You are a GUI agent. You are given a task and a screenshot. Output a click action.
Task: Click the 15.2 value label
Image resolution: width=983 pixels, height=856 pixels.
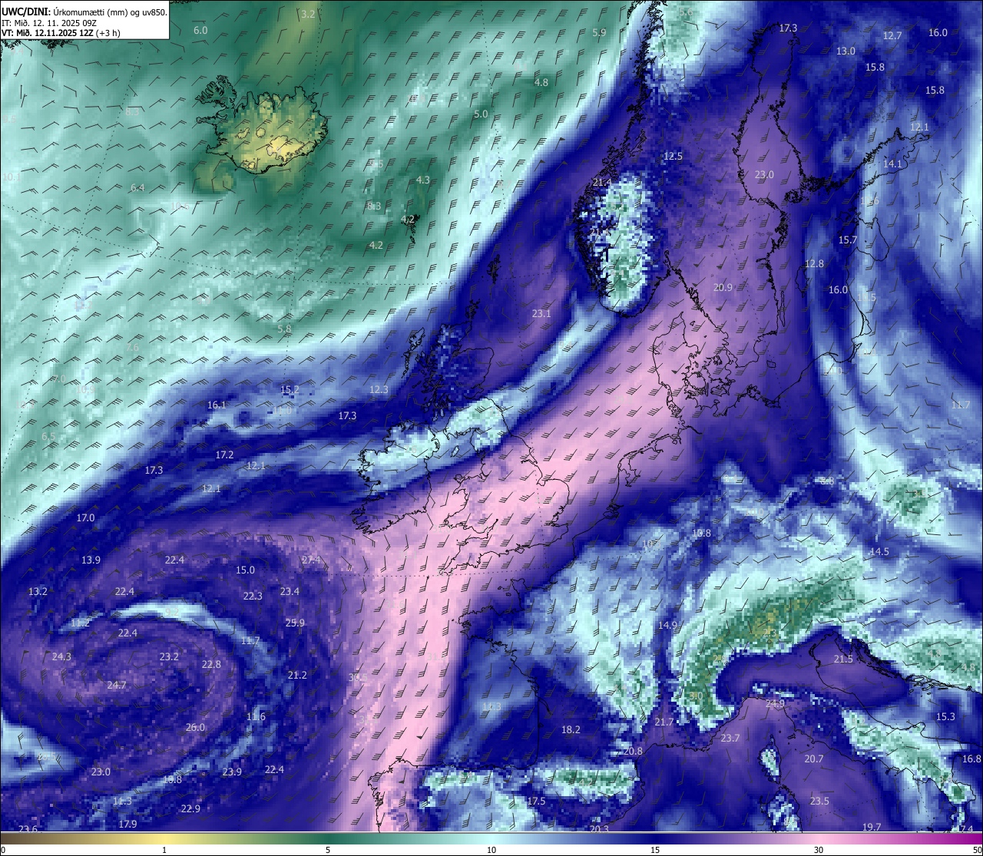coord(290,389)
